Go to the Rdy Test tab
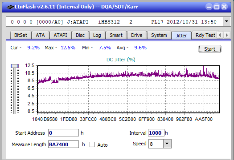The height and width of the screenshot is (160, 234). (x=205, y=35)
